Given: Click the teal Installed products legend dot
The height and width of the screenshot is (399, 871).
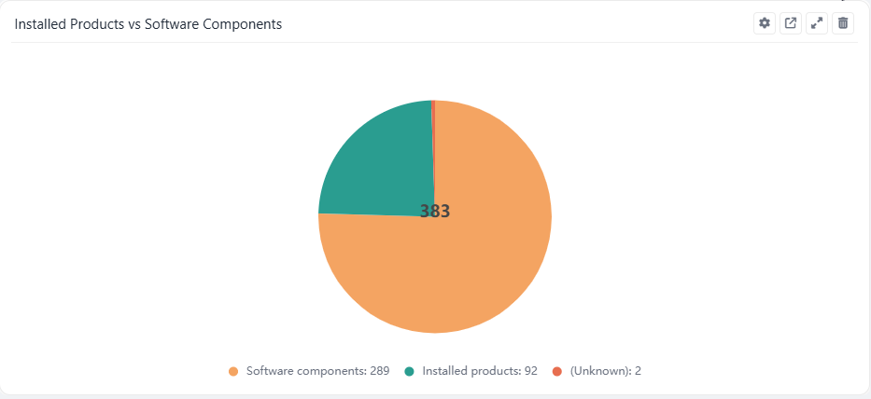Looking at the screenshot, I should coord(409,371).
